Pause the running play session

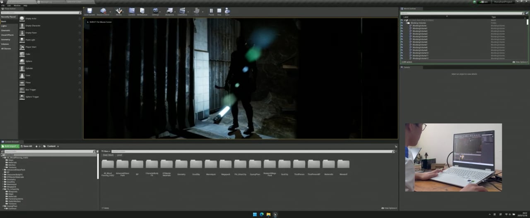coord(211,11)
